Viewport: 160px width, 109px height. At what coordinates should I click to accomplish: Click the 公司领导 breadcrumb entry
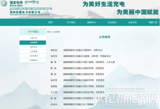click(56, 32)
